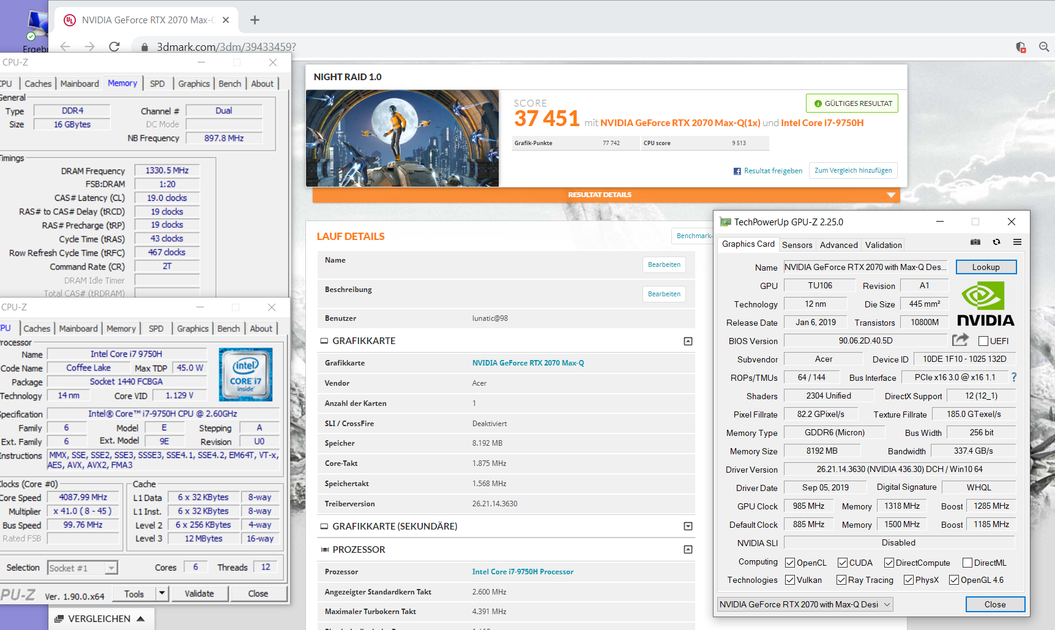Toggle PhysX checkbox

click(x=909, y=580)
